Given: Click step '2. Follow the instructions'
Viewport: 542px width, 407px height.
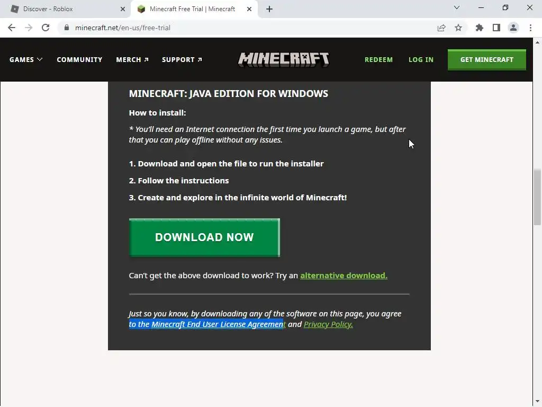Looking at the screenshot, I should (179, 181).
